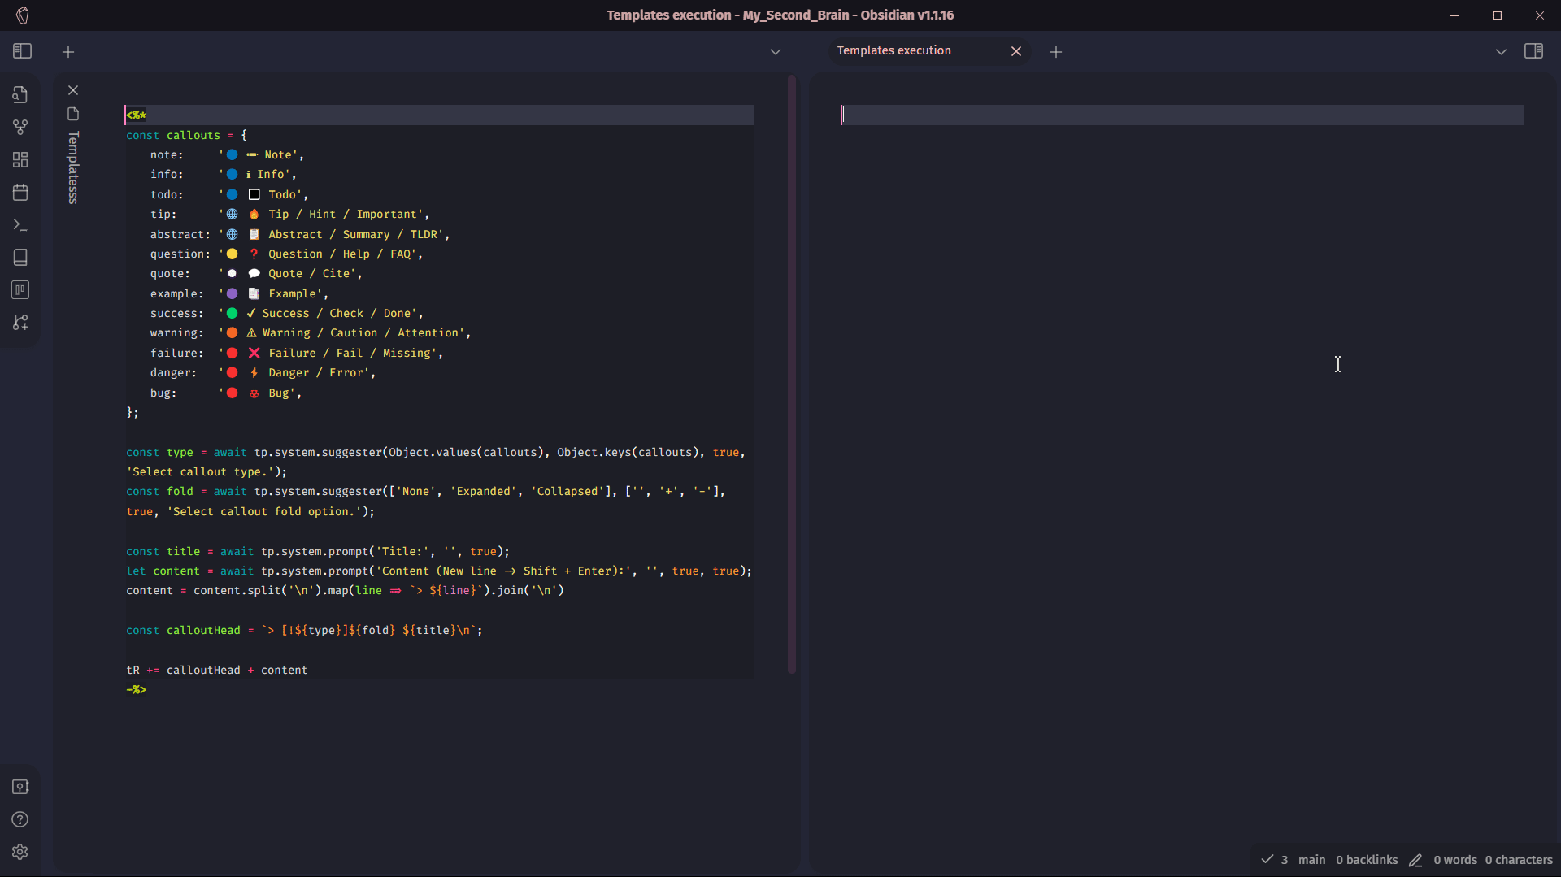
Task: Click the git sync checkmark status icon
Action: [x=1267, y=859]
